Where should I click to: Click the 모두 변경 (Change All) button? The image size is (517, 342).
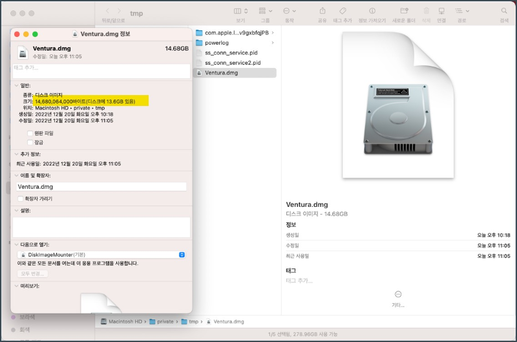(32, 273)
